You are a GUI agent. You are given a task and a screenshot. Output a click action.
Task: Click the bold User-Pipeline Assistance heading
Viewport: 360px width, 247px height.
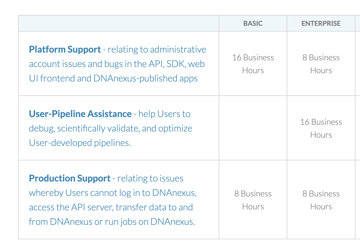click(80, 114)
